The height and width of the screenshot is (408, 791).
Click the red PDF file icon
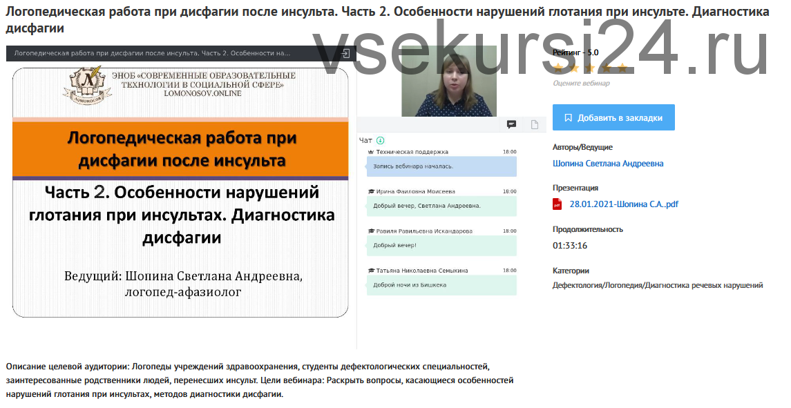point(557,204)
